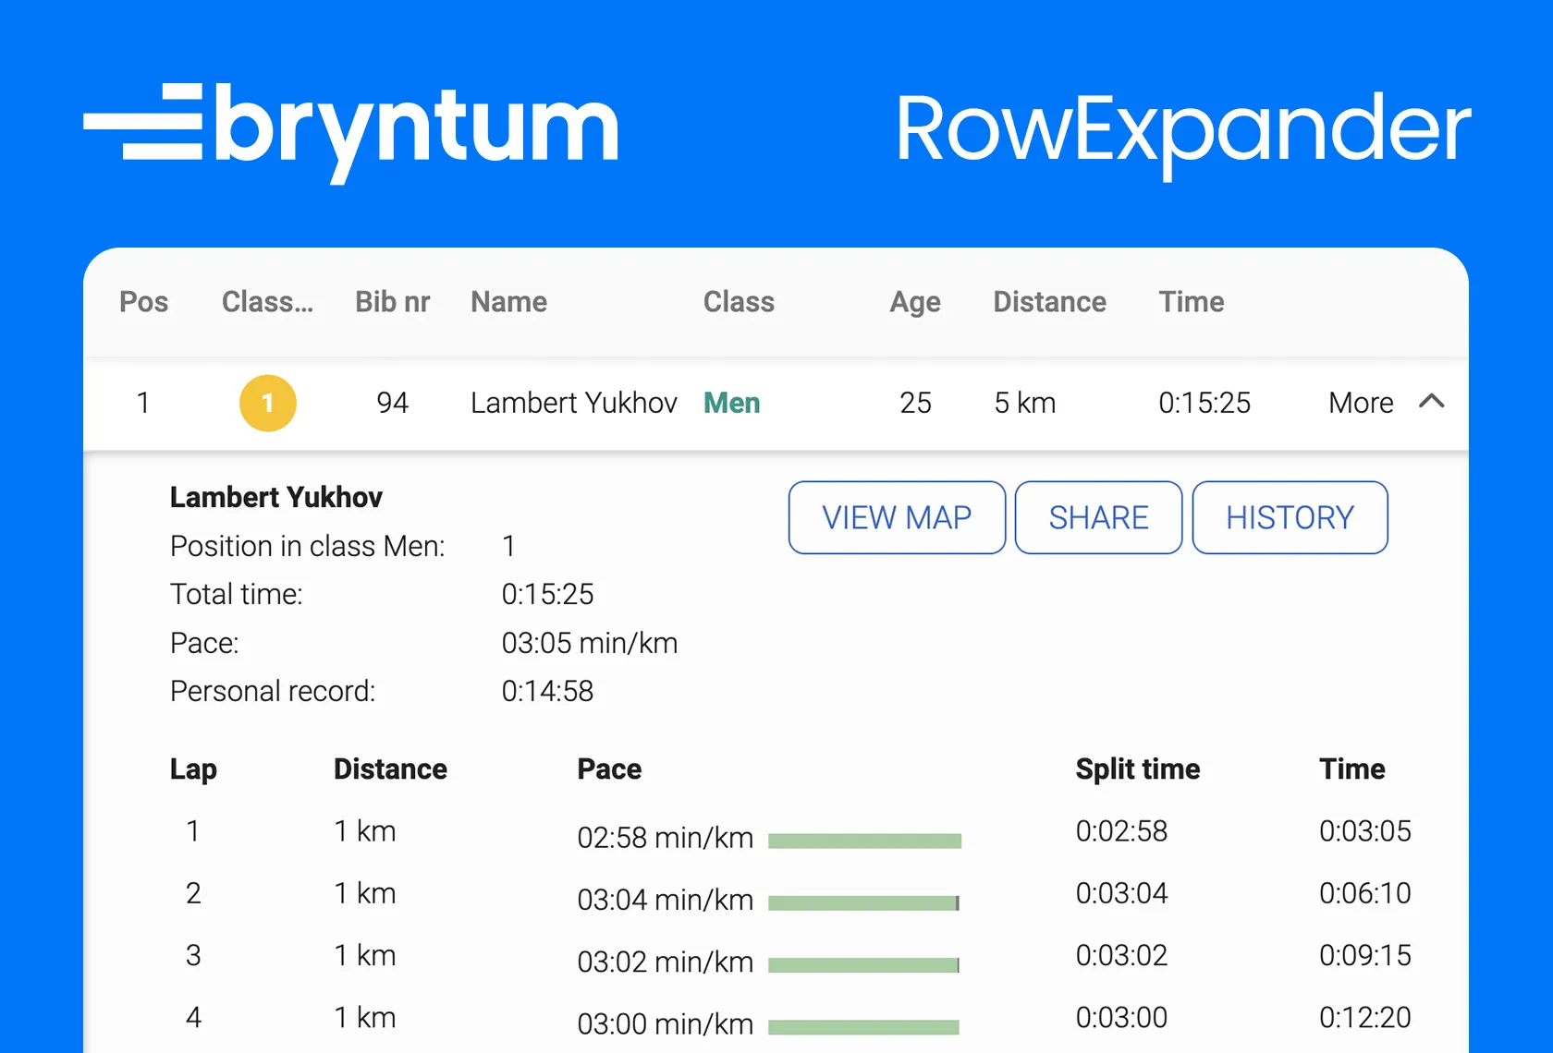Click the gold position 1 badge
Viewport: 1553px width, 1053px height.
(x=268, y=403)
